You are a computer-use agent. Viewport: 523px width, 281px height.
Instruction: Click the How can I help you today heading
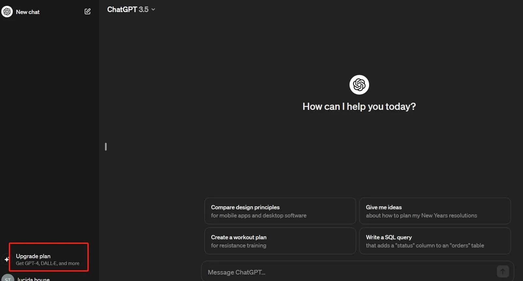click(x=359, y=107)
